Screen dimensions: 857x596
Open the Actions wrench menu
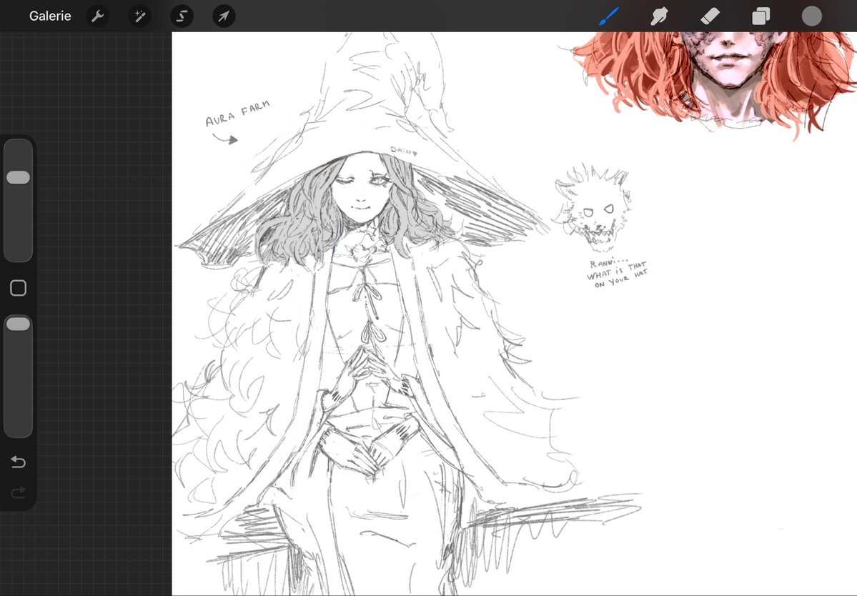(x=97, y=16)
